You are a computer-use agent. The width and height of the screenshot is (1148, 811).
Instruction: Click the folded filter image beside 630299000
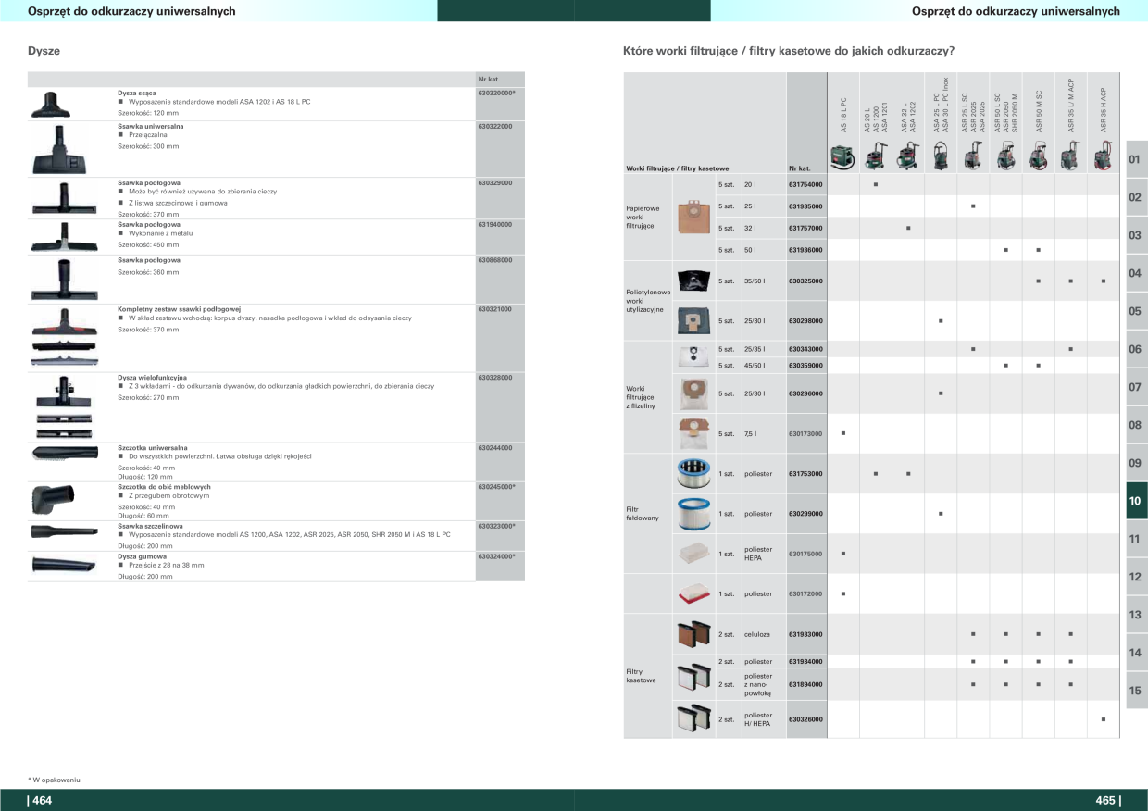693,513
